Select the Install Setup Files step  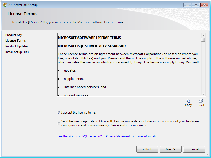(17, 52)
